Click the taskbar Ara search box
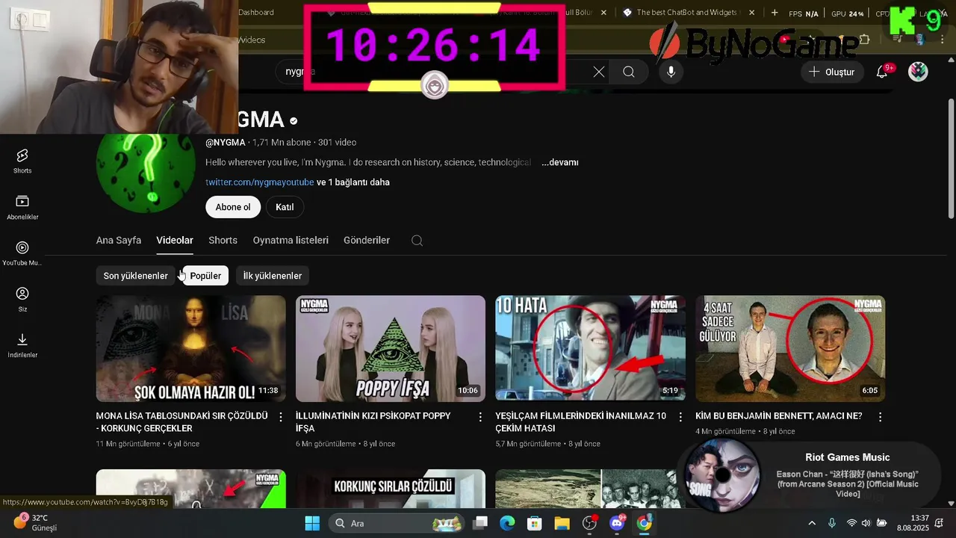Viewport: 956px width, 538px height. (x=396, y=523)
